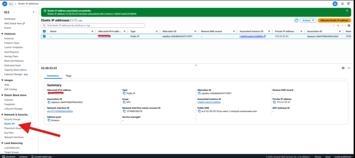Toggle the select-all header checkbox
Viewport: 355px width, 158px height.
(x=44, y=32)
